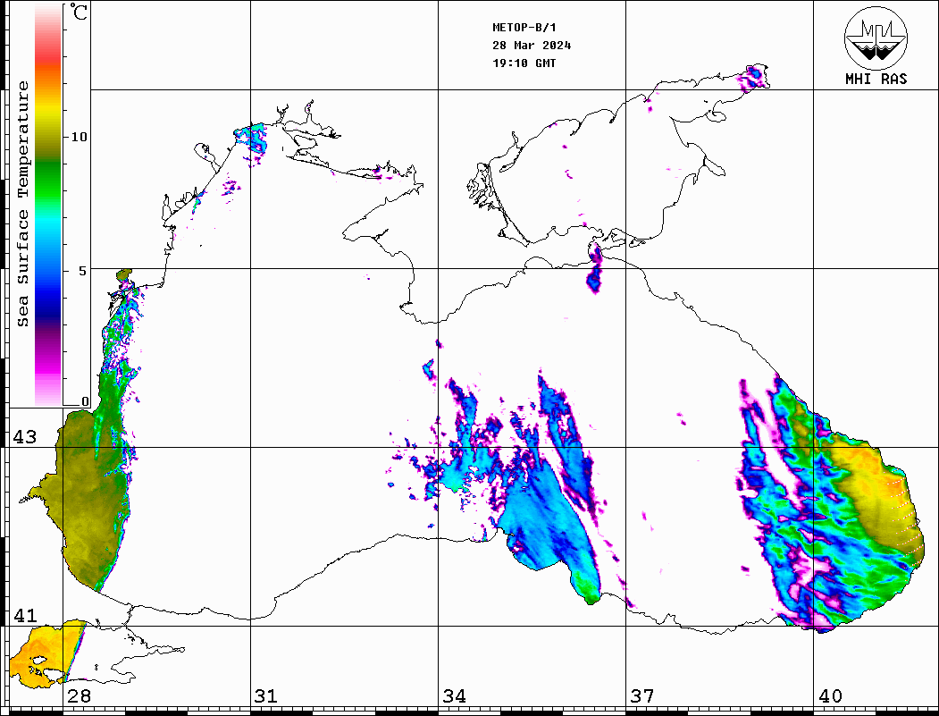939x716 pixels.
Task: Click the °C unit label
Action: 79,12
